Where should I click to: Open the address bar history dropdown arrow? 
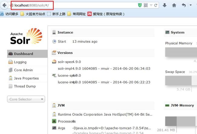pos(151,5)
